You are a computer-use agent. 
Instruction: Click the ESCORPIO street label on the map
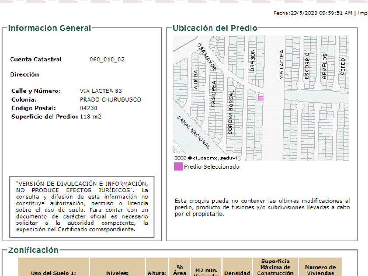click(307, 66)
